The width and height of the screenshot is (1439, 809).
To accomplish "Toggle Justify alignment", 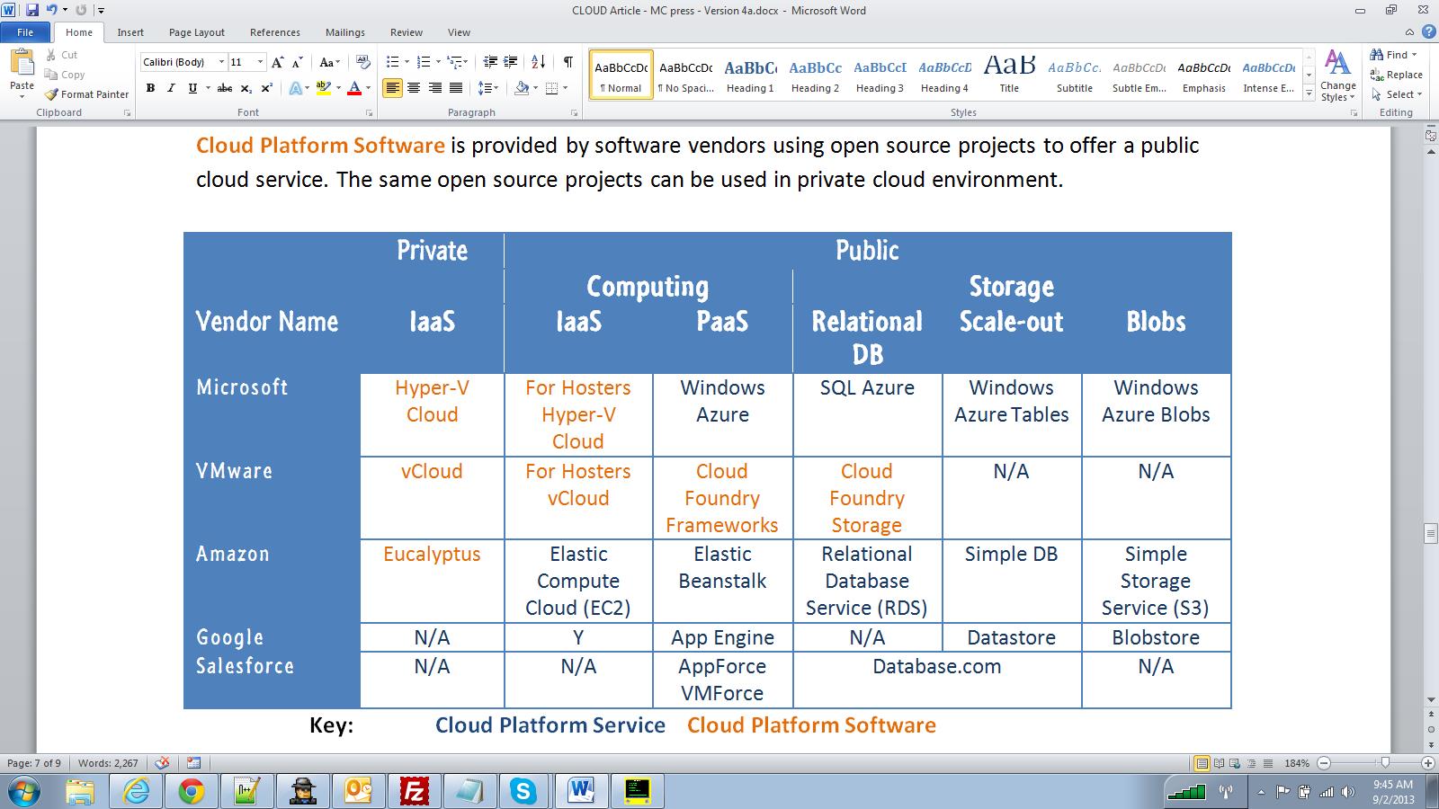I will (456, 88).
